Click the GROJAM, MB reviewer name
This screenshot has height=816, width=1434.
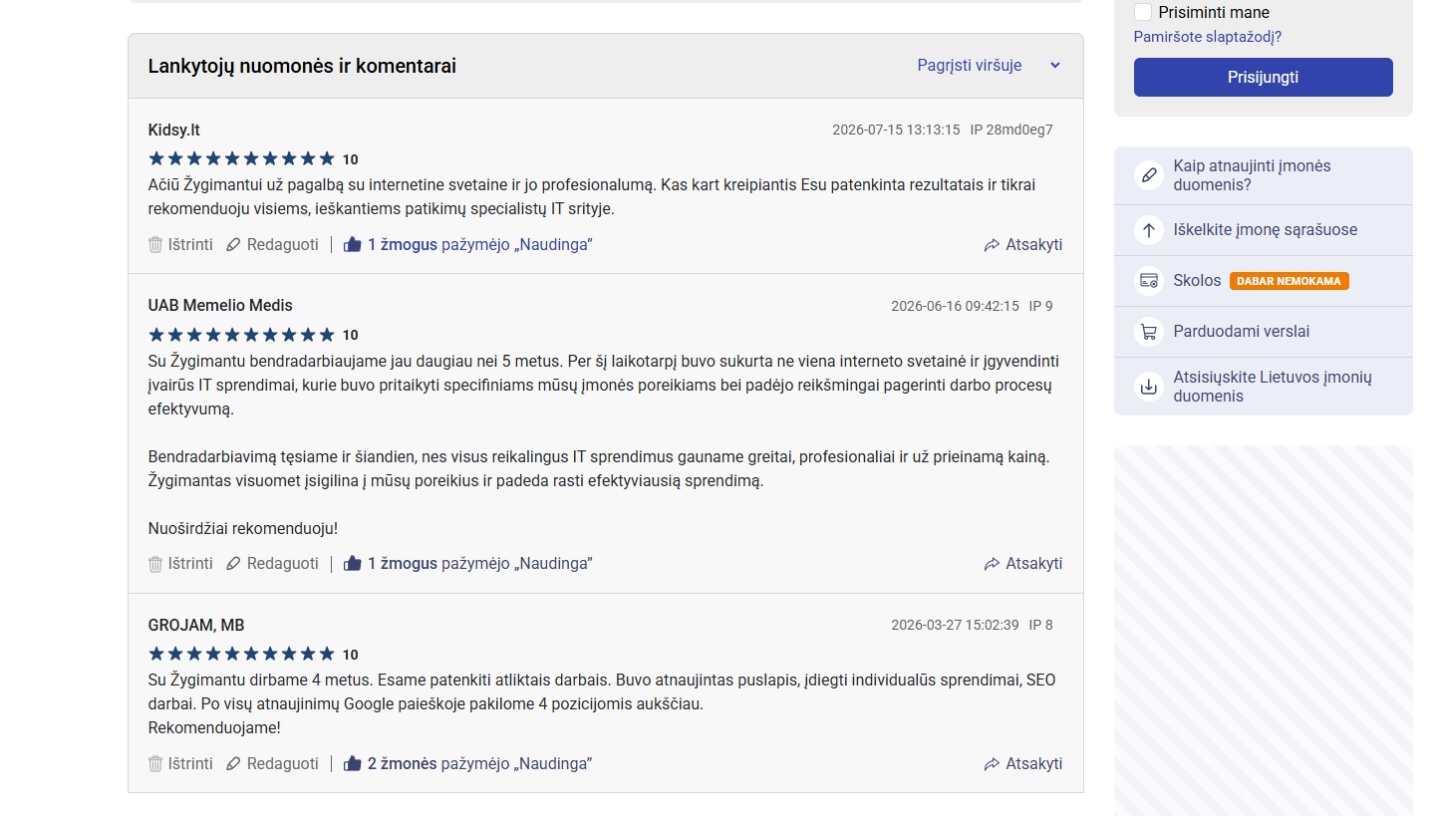tap(196, 625)
